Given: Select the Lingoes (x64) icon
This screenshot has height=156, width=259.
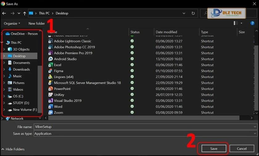Looking at the screenshot, I should (x=51, y=77).
